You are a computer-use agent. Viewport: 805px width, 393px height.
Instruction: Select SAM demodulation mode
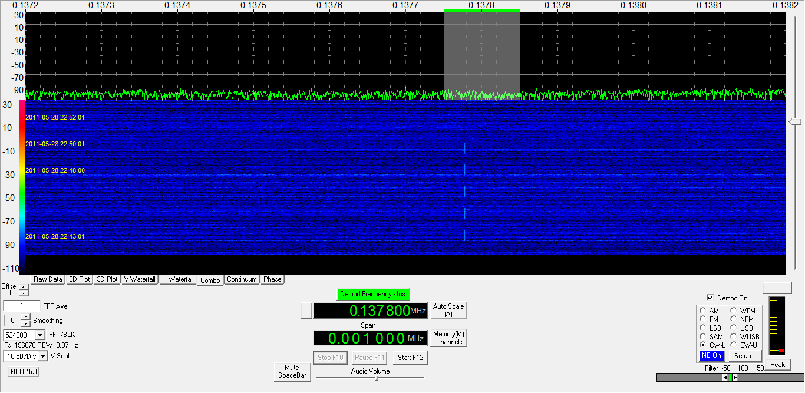(x=703, y=336)
